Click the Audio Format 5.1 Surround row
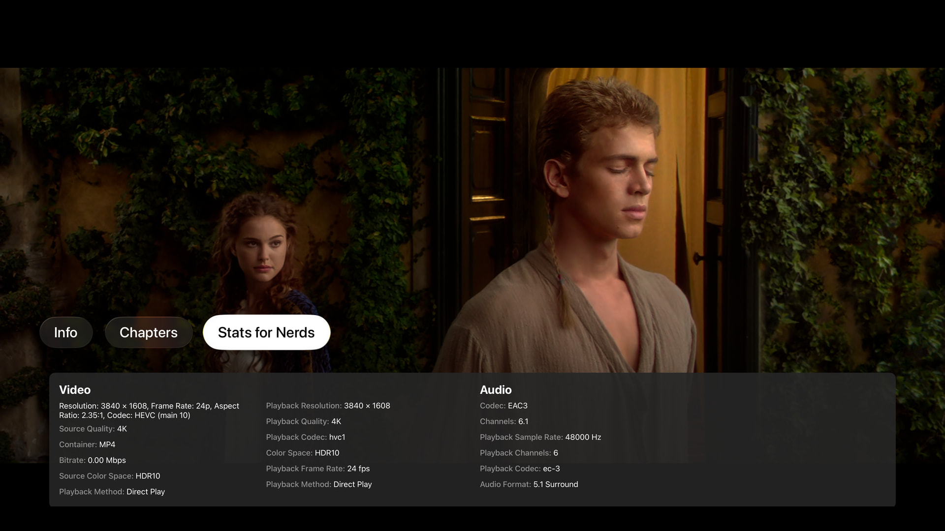 529,484
